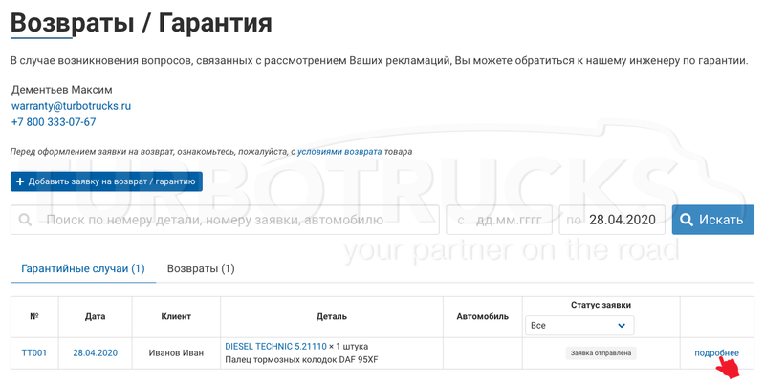765x383 pixels.
Task: Click the search icon on Искать button
Action: [x=687, y=220]
